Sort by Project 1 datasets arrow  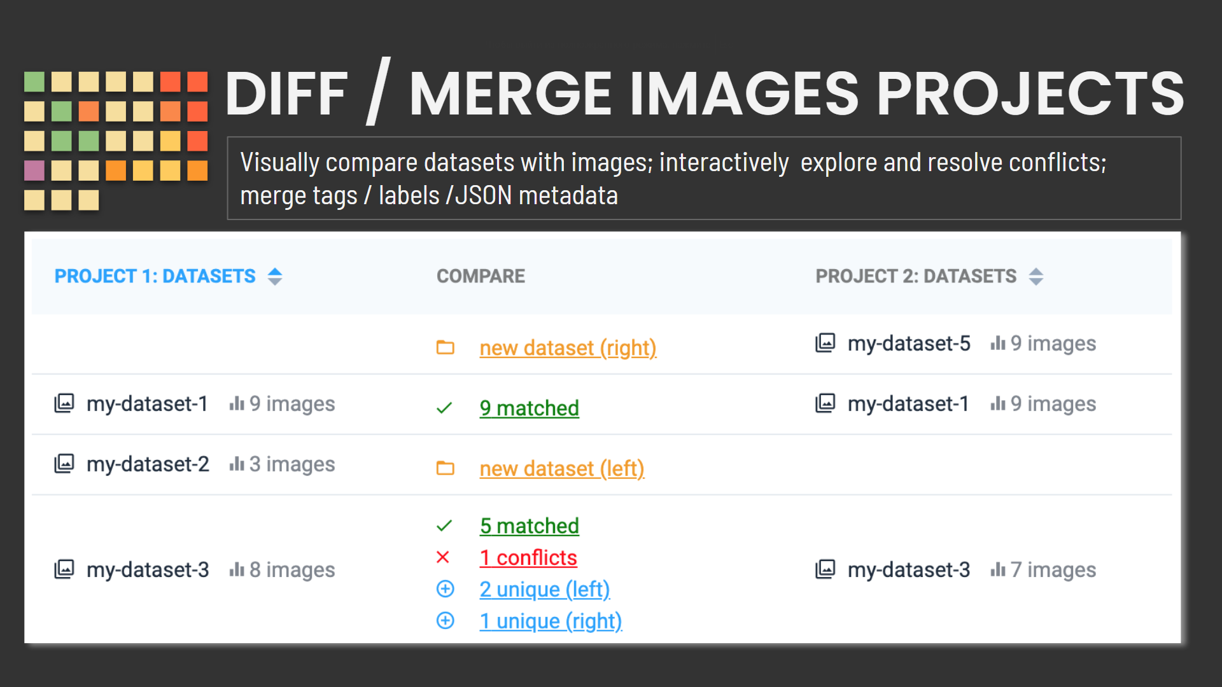[275, 276]
